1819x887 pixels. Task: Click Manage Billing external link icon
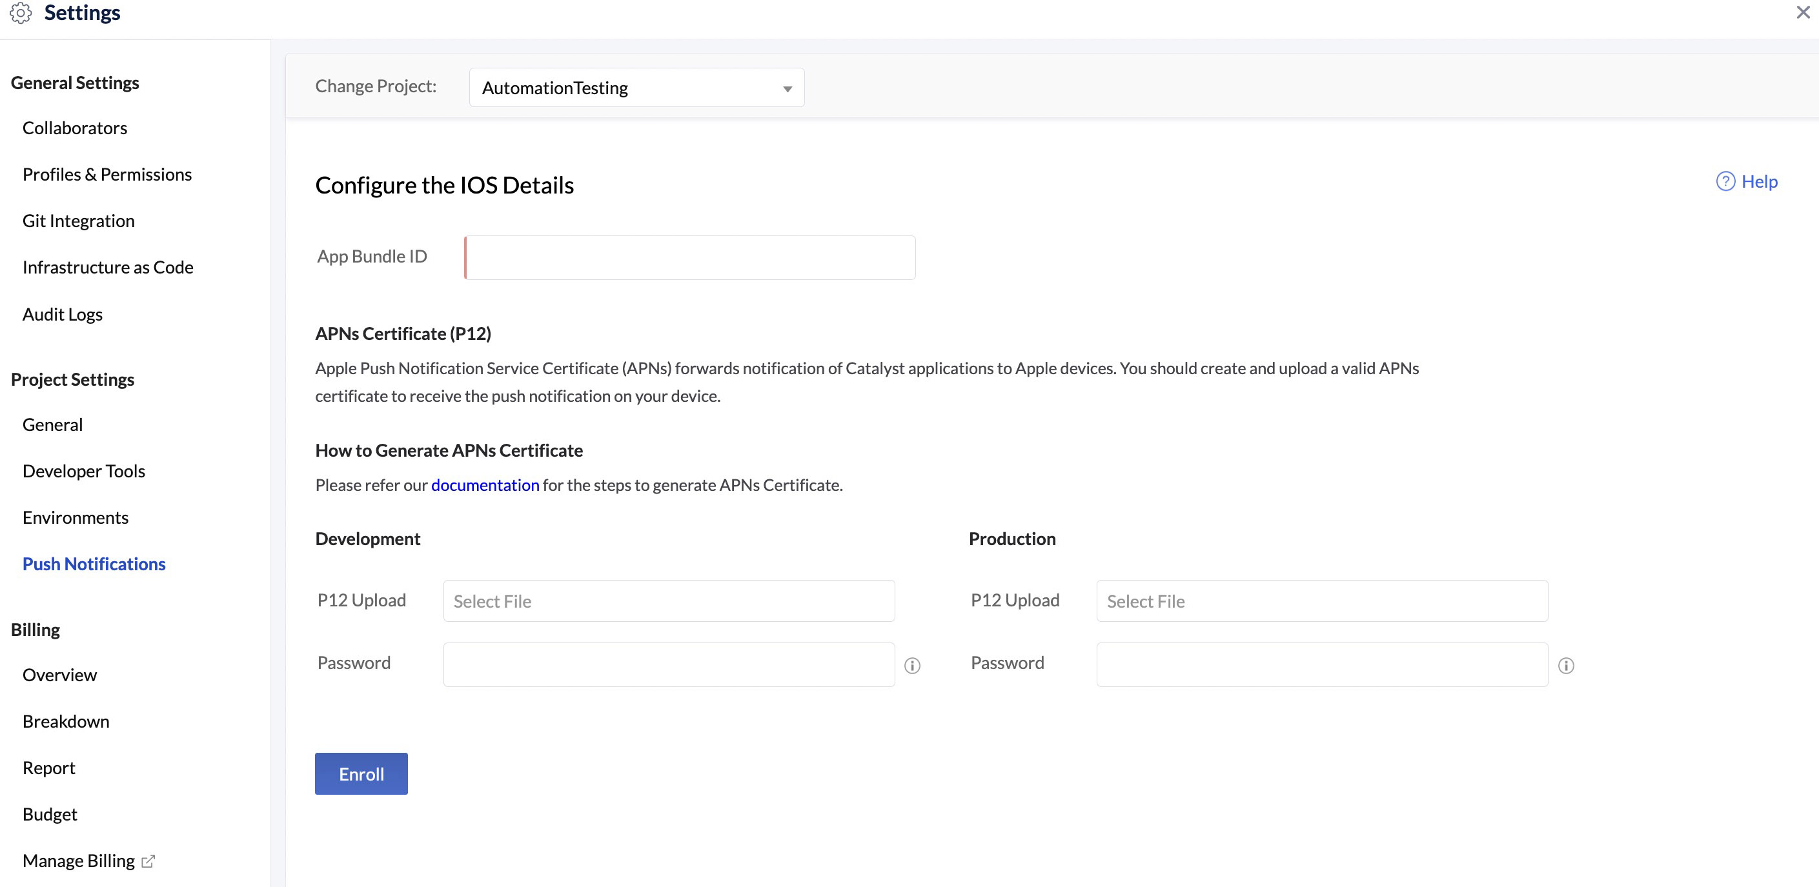[148, 861]
